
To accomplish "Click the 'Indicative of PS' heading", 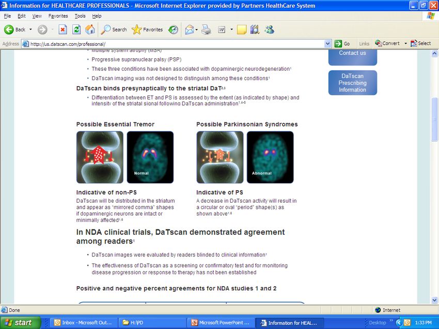I will pos(219,192).
